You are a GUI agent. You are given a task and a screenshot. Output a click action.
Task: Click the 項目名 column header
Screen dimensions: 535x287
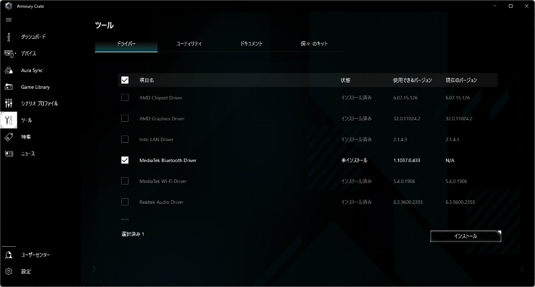(x=147, y=80)
